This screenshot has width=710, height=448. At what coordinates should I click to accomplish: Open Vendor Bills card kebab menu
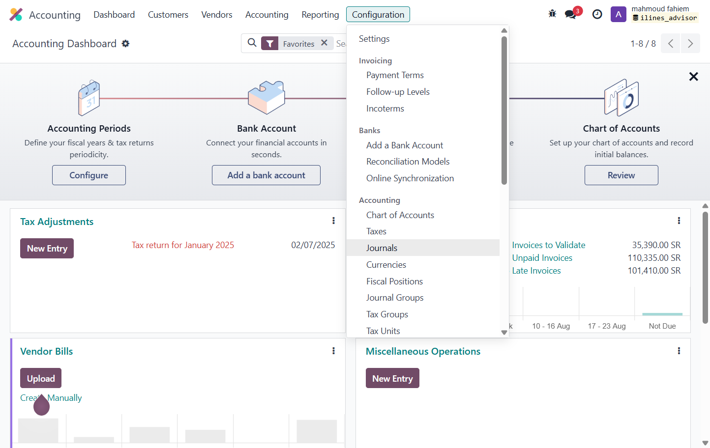[x=333, y=351]
